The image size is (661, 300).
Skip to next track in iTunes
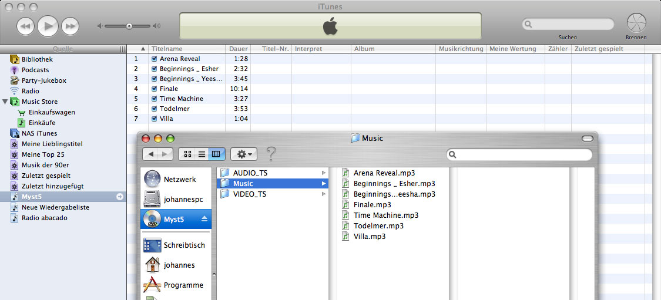(x=71, y=26)
